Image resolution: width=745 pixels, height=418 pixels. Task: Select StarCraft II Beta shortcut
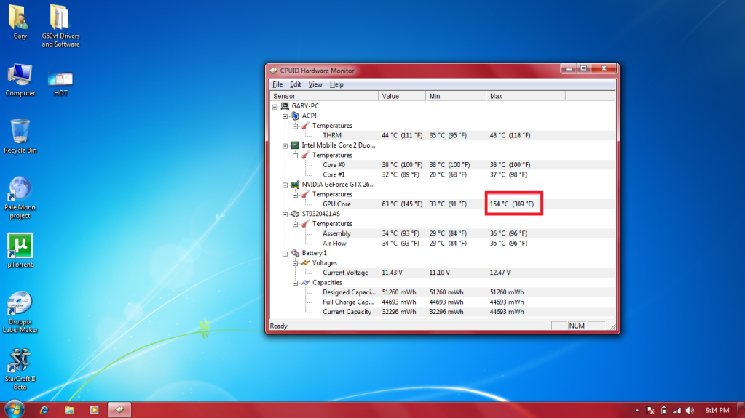20,369
